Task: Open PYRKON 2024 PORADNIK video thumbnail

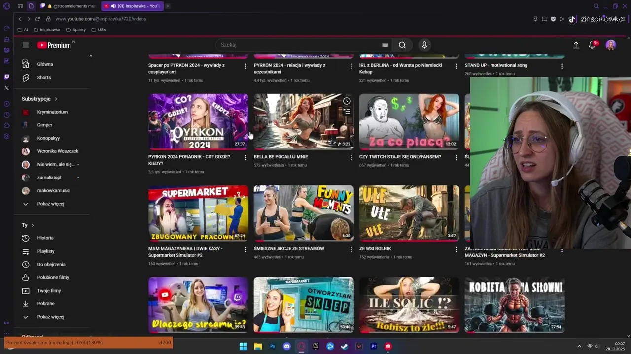Action: [x=198, y=121]
